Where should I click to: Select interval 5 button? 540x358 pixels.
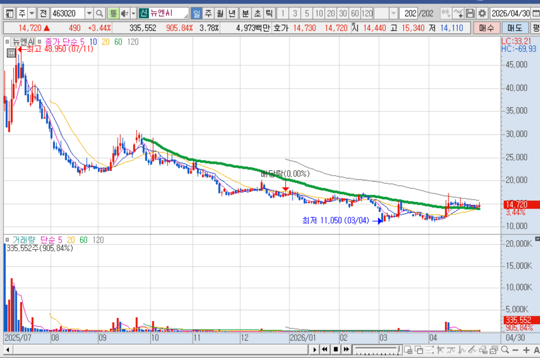[307, 13]
